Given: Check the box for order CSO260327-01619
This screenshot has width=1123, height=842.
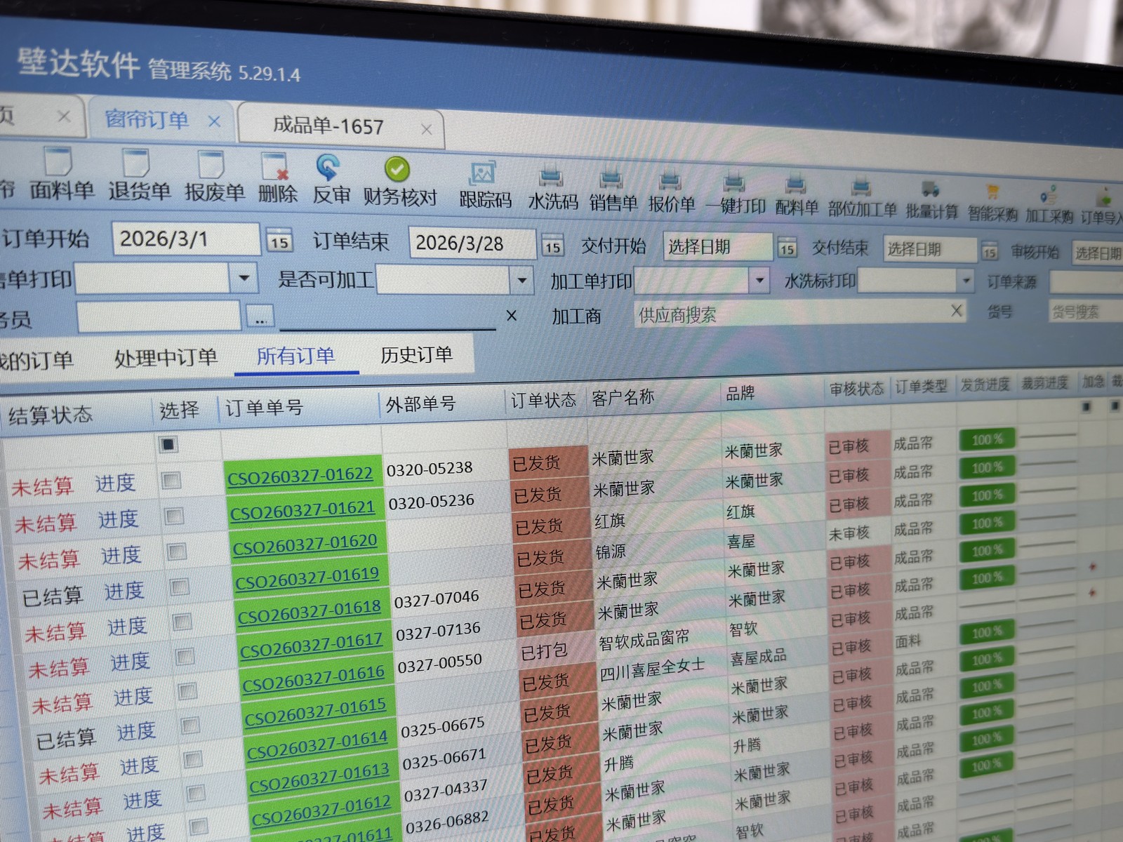Looking at the screenshot, I should 179,587.
